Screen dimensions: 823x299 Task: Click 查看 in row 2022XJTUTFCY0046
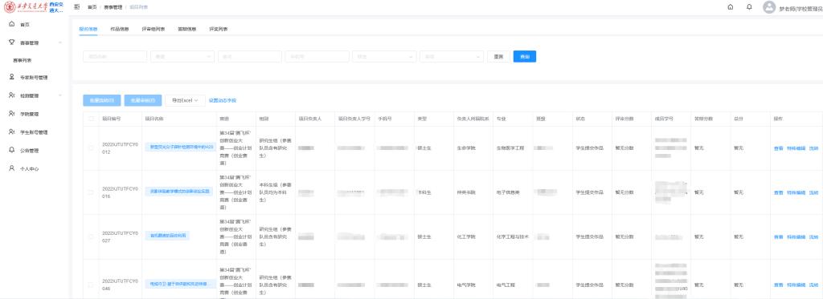pyautogui.click(x=778, y=285)
